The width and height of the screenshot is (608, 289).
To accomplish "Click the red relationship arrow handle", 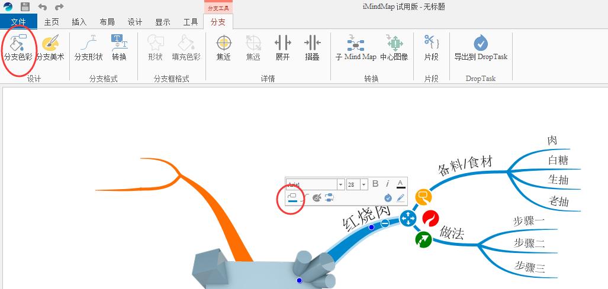I will [x=430, y=218].
